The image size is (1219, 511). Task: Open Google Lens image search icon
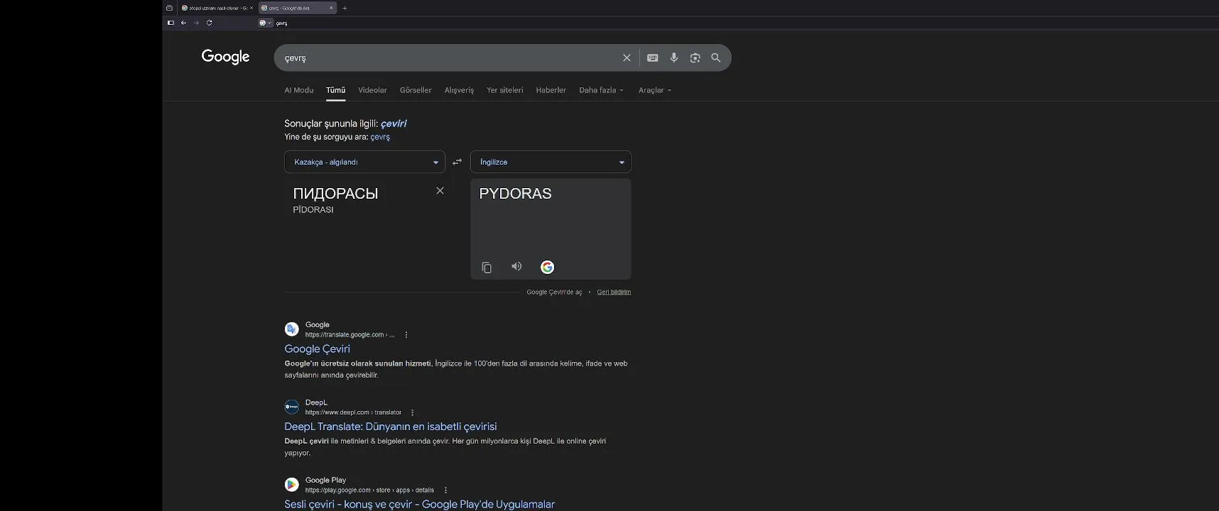point(695,58)
